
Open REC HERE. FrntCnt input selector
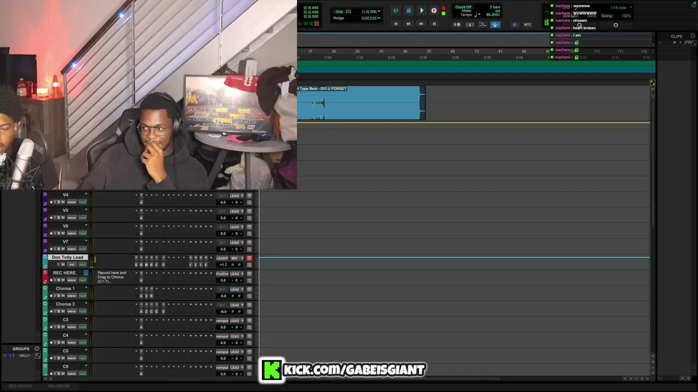point(222,274)
